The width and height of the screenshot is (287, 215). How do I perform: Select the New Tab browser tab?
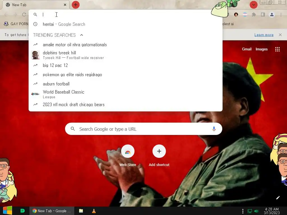pos(36,5)
